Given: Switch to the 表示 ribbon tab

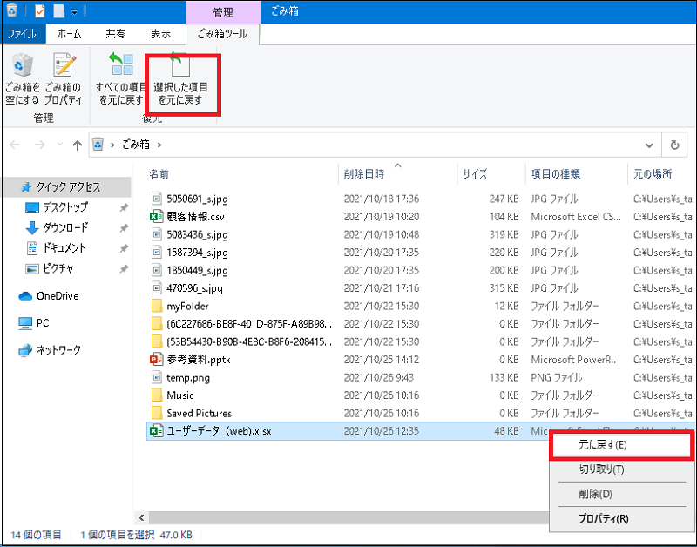Looking at the screenshot, I should click(160, 34).
